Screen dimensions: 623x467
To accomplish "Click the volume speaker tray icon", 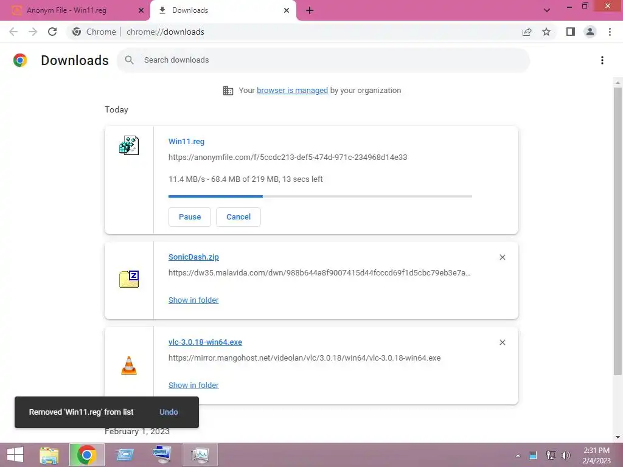I will point(566,455).
